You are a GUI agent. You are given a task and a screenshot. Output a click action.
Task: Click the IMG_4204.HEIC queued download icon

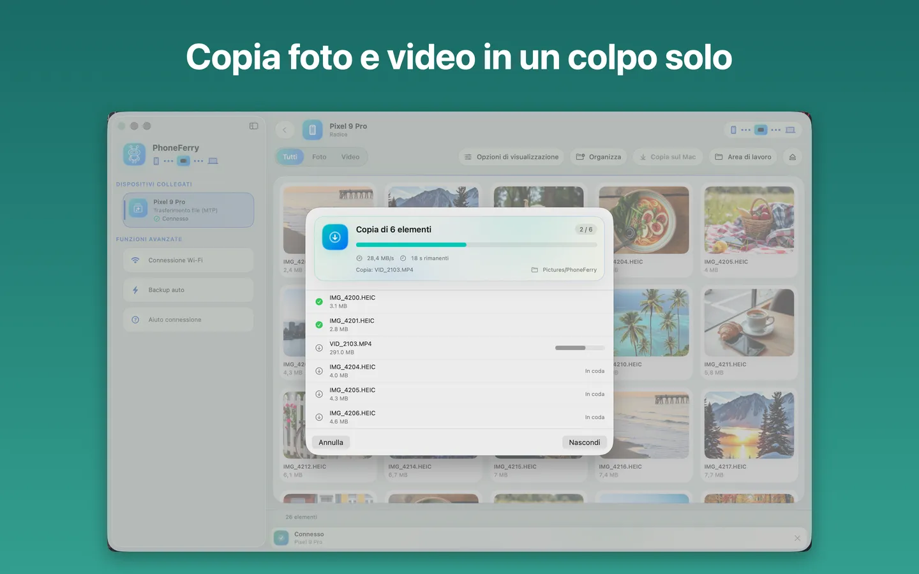point(319,371)
